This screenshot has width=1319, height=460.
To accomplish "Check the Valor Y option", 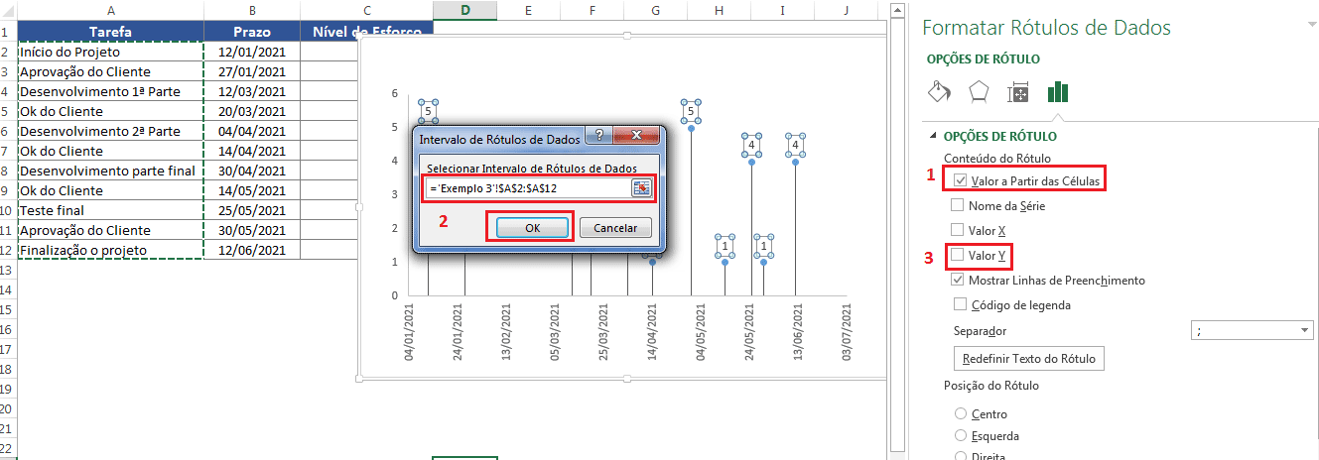I will pos(957,256).
